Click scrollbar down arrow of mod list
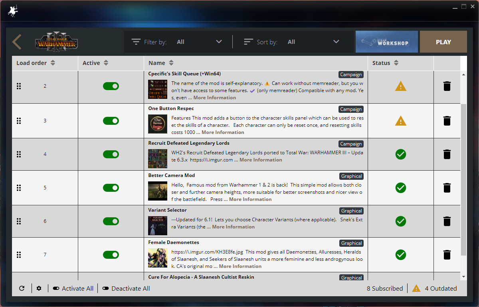479x307 pixels. 463,277
